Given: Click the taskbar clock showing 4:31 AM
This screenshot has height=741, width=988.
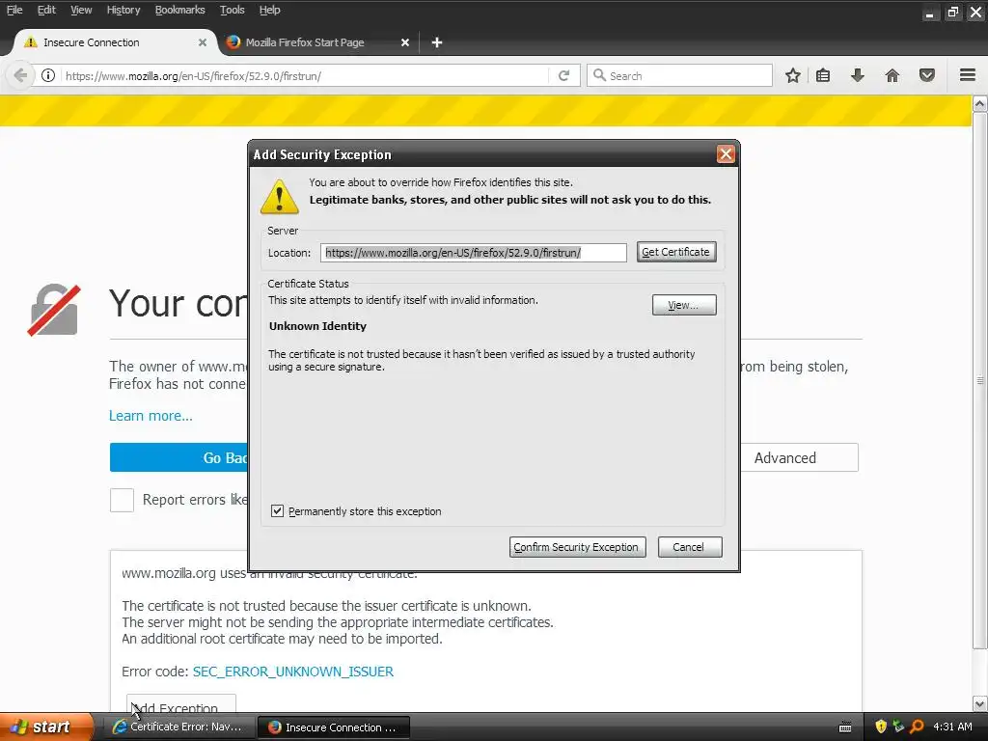Looking at the screenshot, I should [x=952, y=727].
